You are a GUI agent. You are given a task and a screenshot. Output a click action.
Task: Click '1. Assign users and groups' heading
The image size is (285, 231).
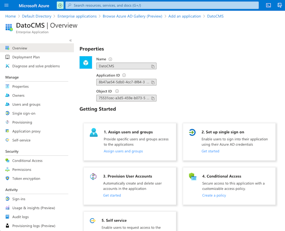[128, 132]
